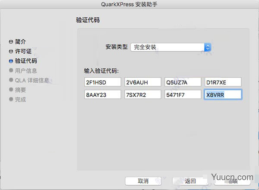Select the code field containing D1R7XE
259x190 pixels.
point(223,82)
